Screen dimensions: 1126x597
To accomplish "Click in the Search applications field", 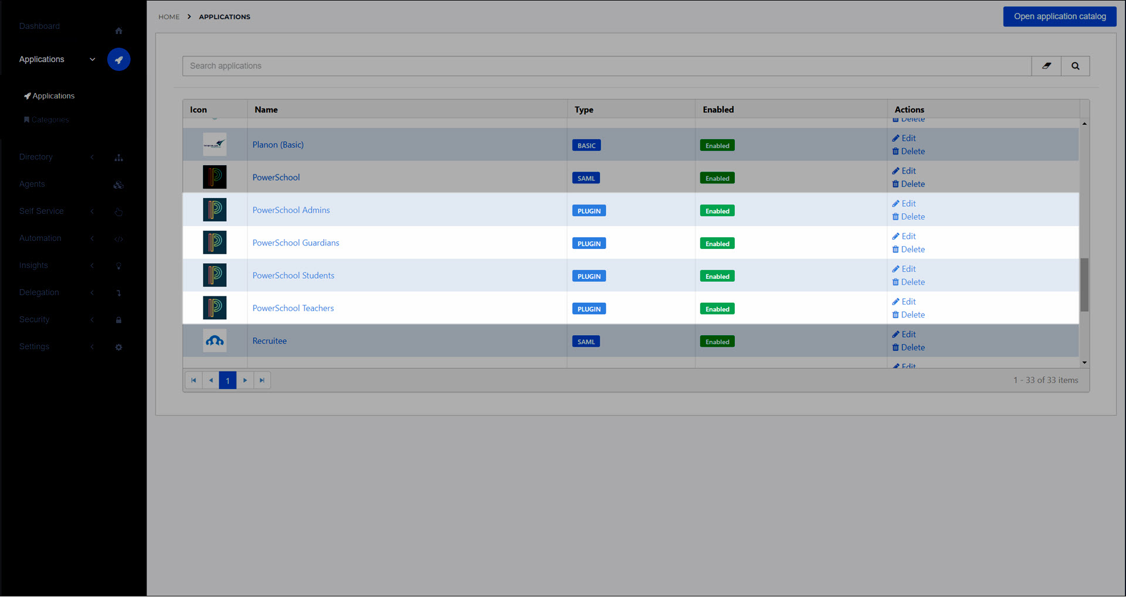I will point(607,66).
